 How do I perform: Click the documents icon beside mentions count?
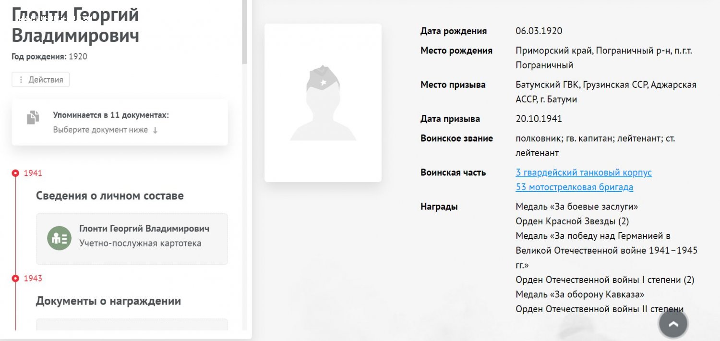[x=33, y=117]
